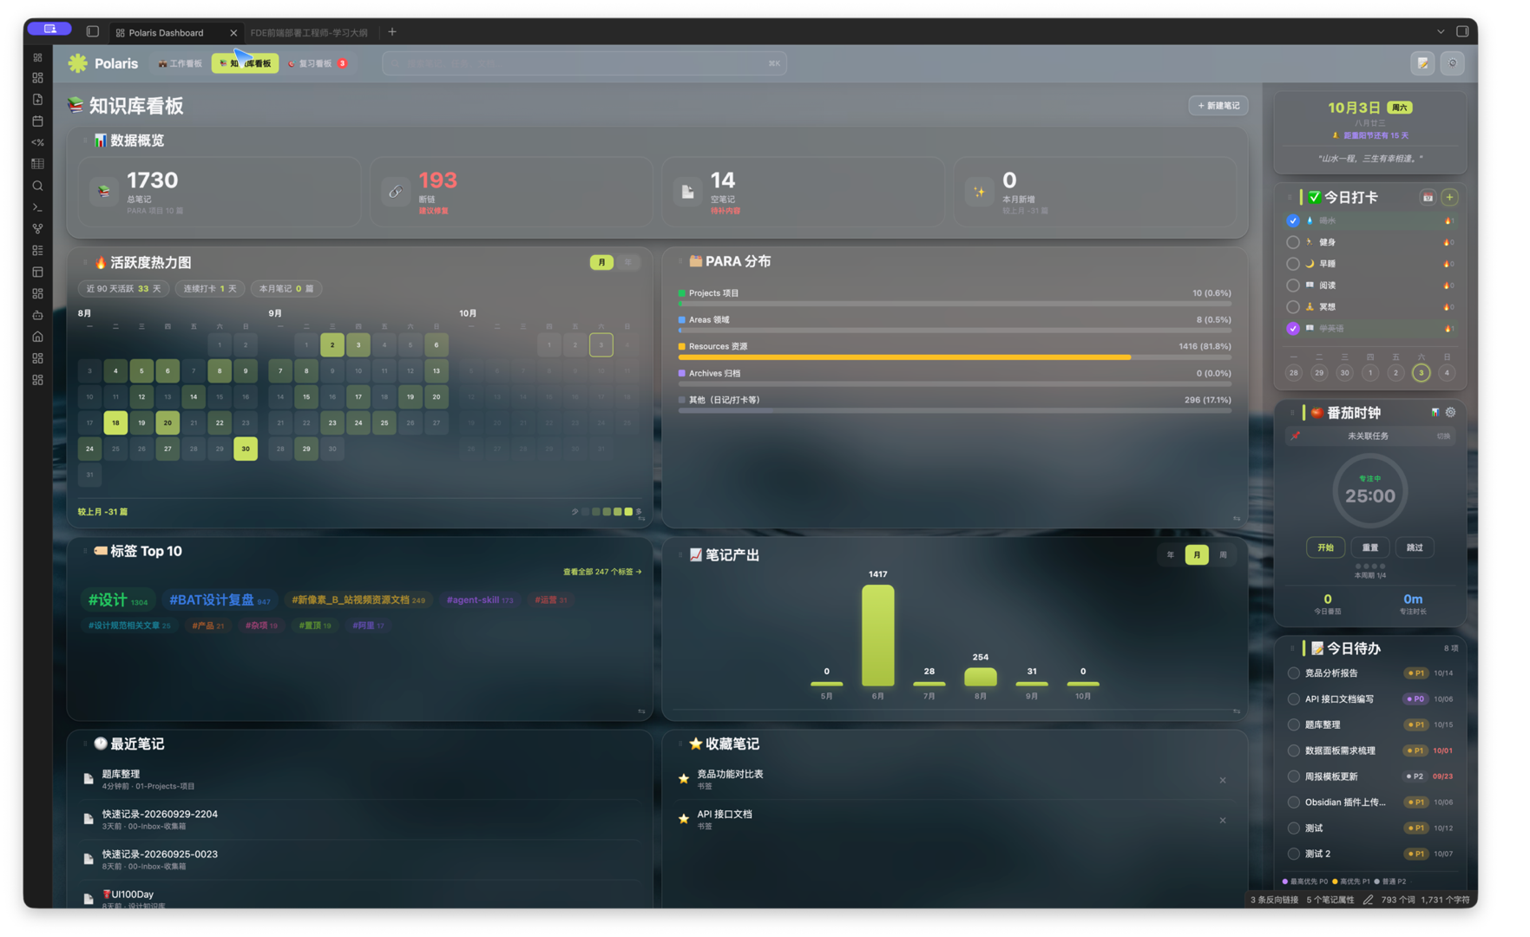Click the empty notes icon next to 14

point(687,192)
